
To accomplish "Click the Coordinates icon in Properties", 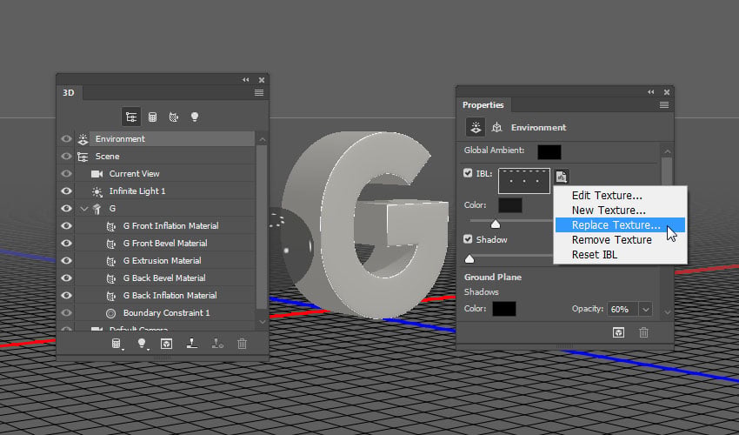I will pyautogui.click(x=496, y=127).
